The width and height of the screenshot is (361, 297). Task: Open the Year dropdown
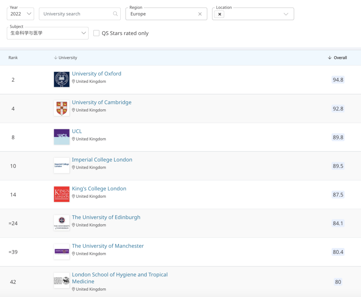click(20, 14)
